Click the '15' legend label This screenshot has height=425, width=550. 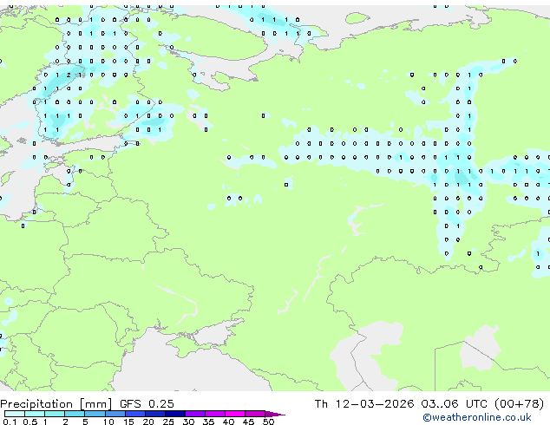click(x=128, y=422)
